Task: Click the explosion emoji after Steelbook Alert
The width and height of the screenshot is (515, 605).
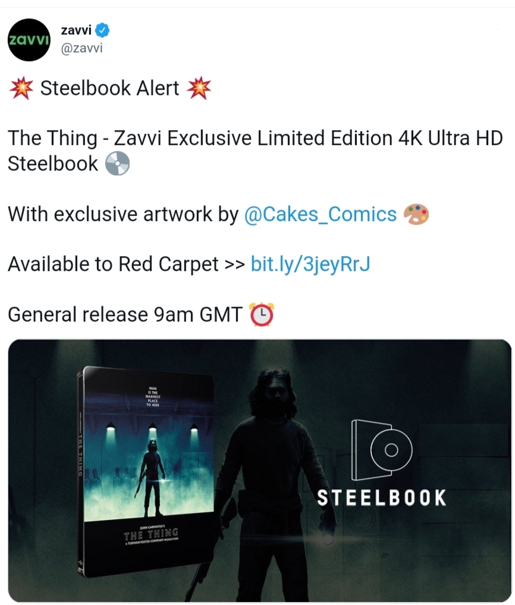Action: click(199, 88)
